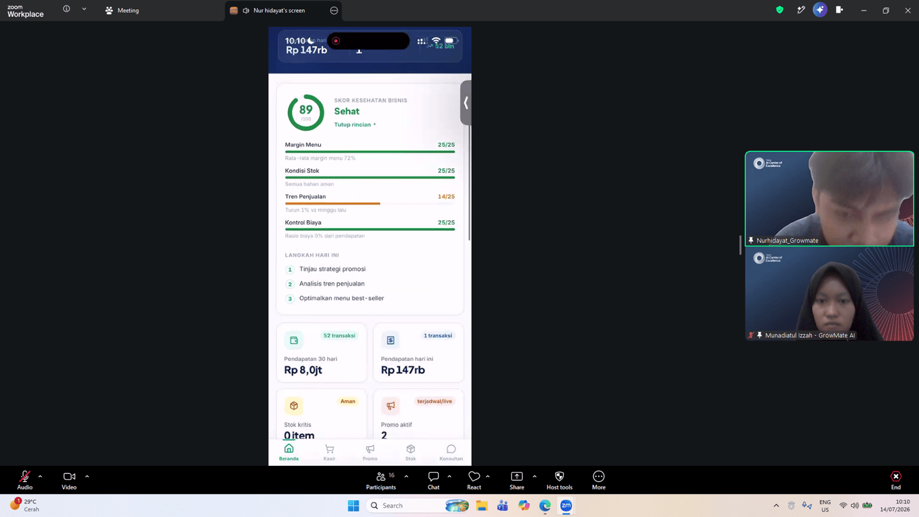Expand the Chat options arrow
The height and width of the screenshot is (517, 919).
coord(449,477)
